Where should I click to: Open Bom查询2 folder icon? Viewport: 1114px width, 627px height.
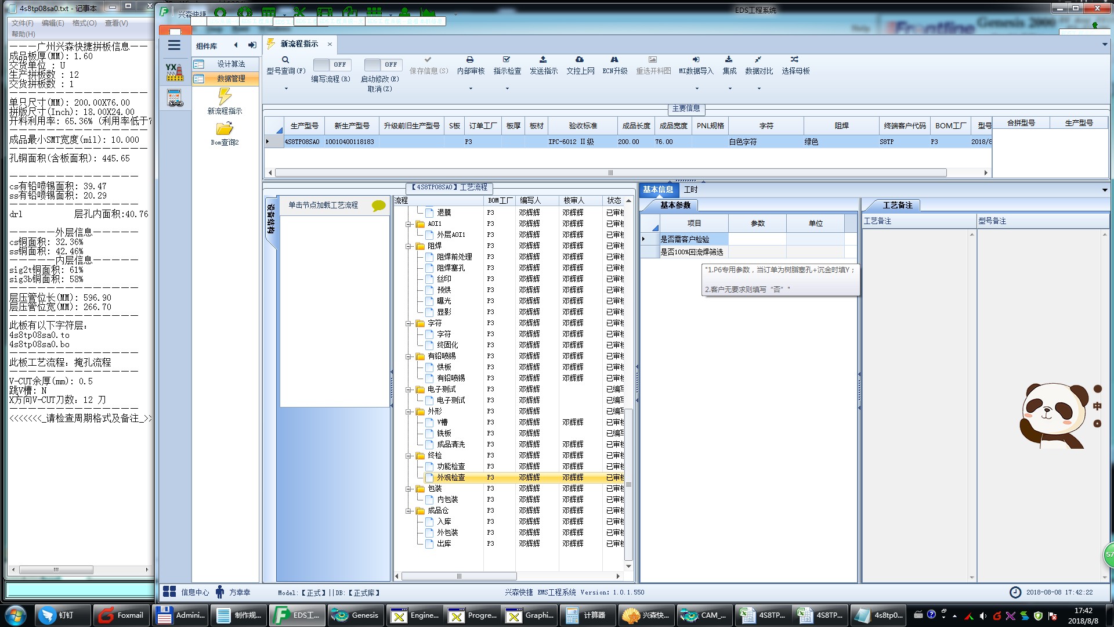pyautogui.click(x=225, y=129)
